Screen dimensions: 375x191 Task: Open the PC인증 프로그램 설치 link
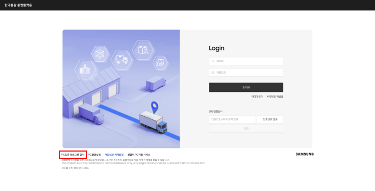[x=73, y=155]
